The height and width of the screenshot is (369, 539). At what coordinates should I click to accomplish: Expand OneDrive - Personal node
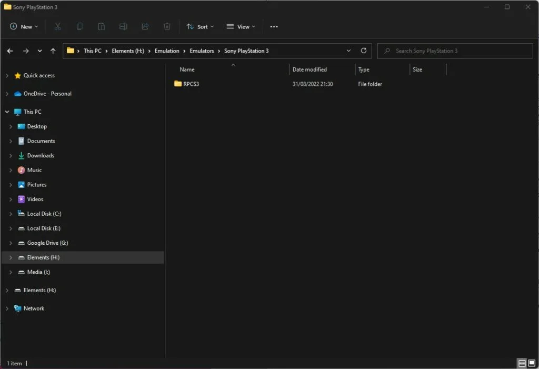7,94
